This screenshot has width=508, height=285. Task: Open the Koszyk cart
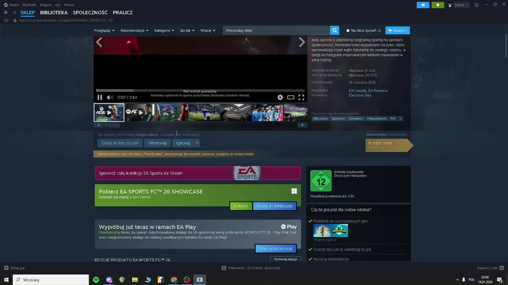398,30
